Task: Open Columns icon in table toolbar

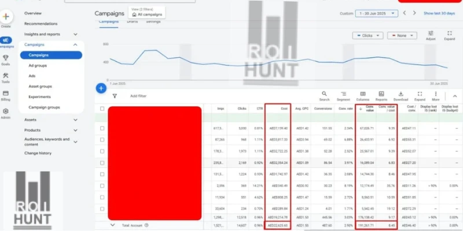Action: pyautogui.click(x=363, y=94)
